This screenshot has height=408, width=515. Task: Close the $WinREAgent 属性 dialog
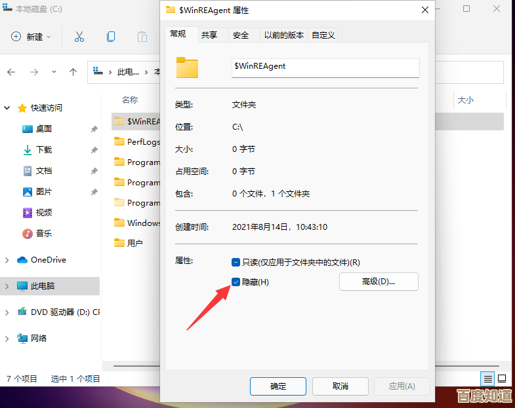point(425,10)
